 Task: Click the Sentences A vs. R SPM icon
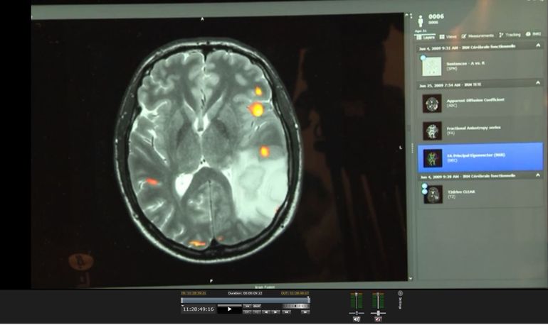coord(432,66)
